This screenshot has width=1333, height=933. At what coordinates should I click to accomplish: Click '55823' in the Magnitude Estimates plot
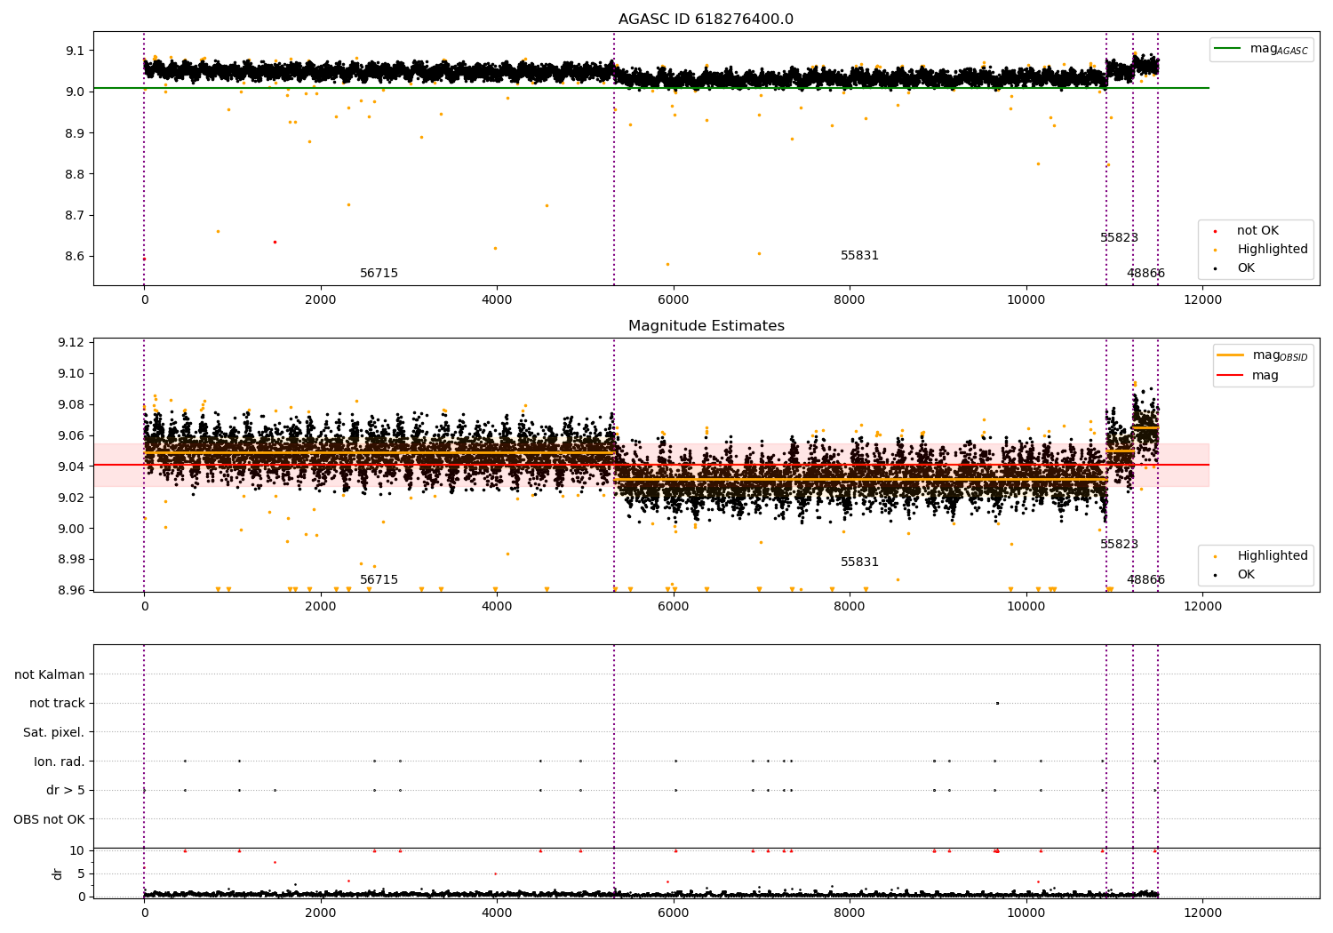point(1119,545)
